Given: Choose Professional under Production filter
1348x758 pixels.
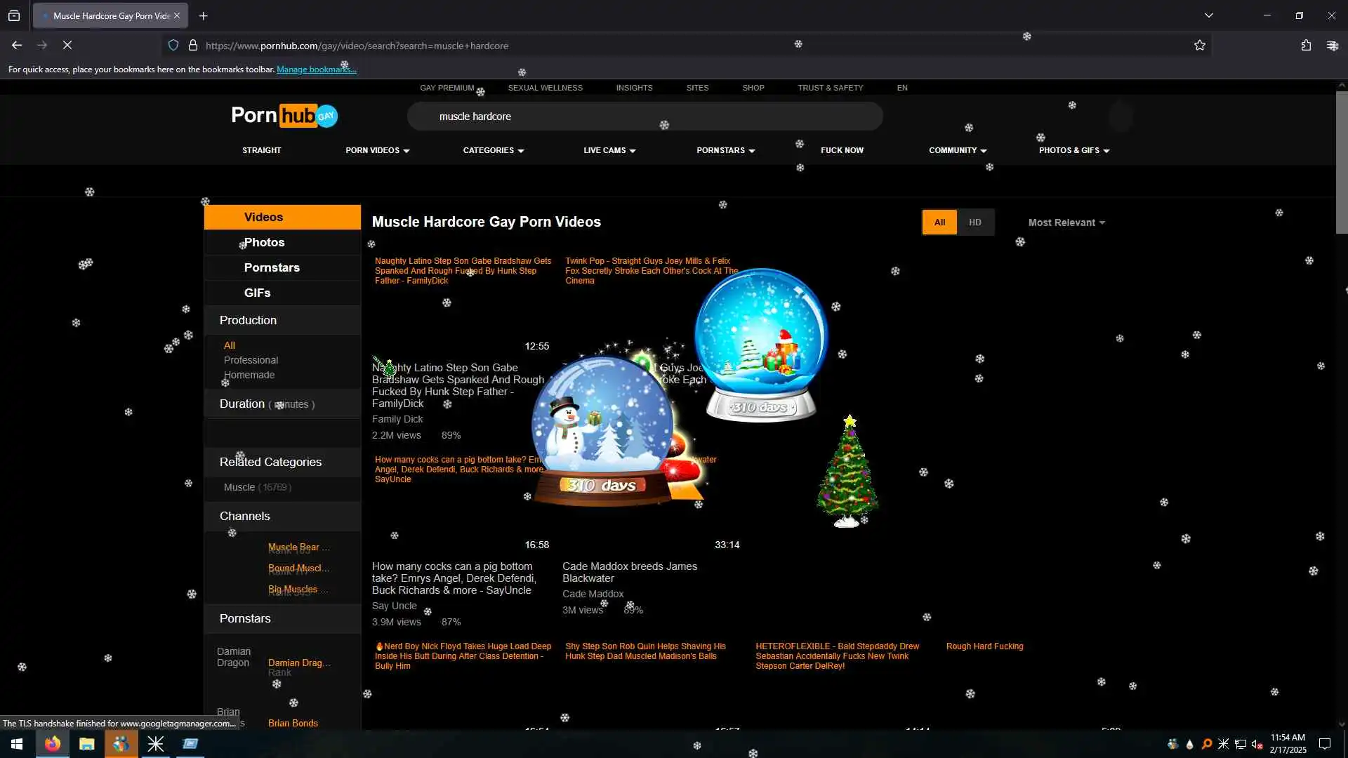Looking at the screenshot, I should coord(251,360).
